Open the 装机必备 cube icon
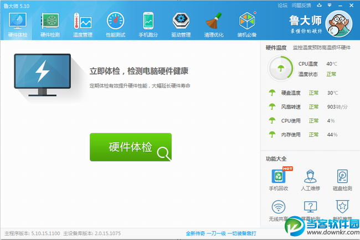 click(247, 21)
